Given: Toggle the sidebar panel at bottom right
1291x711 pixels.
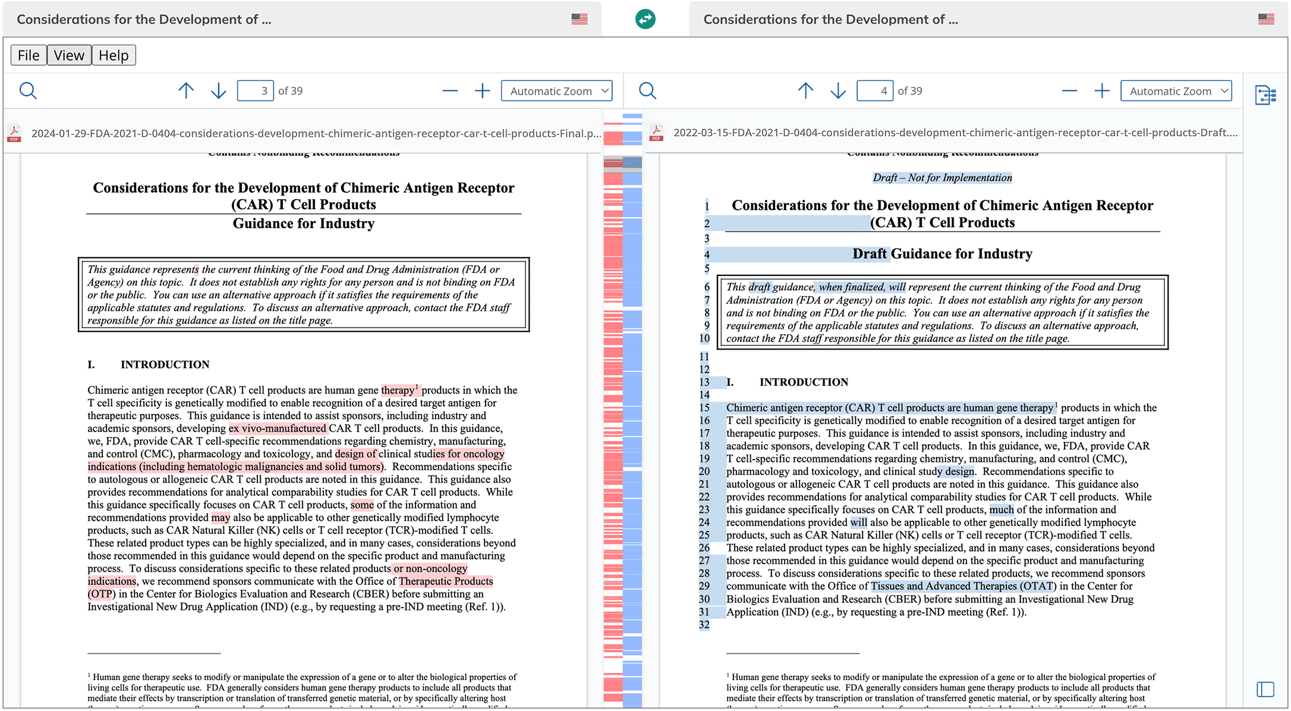Looking at the screenshot, I should (x=1265, y=690).
